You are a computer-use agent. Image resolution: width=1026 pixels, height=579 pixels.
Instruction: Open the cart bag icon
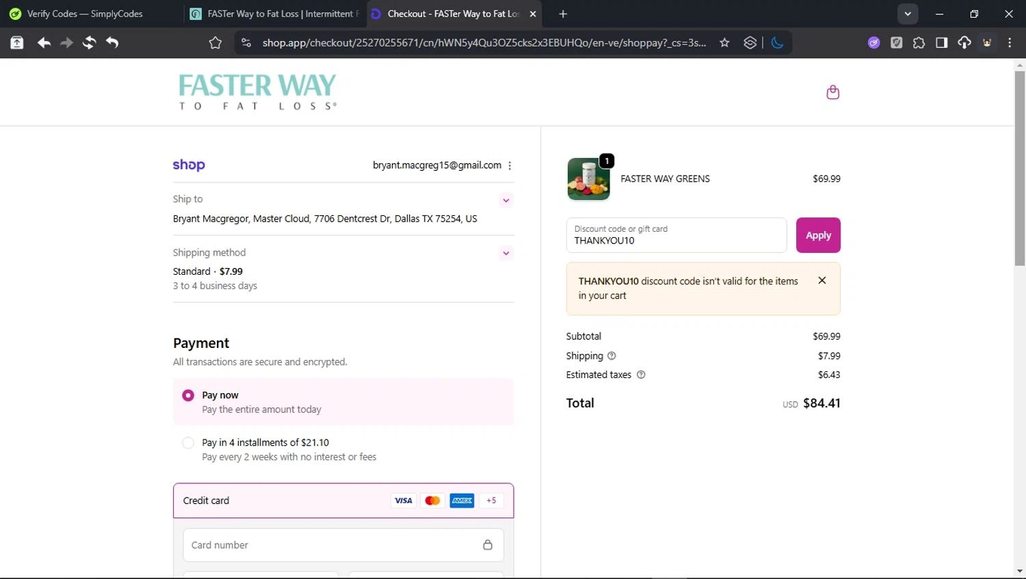pos(832,92)
